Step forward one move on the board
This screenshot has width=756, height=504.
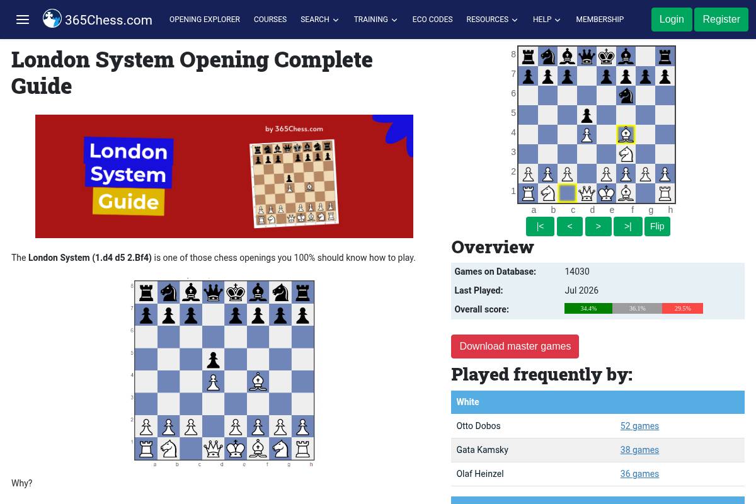[598, 226]
